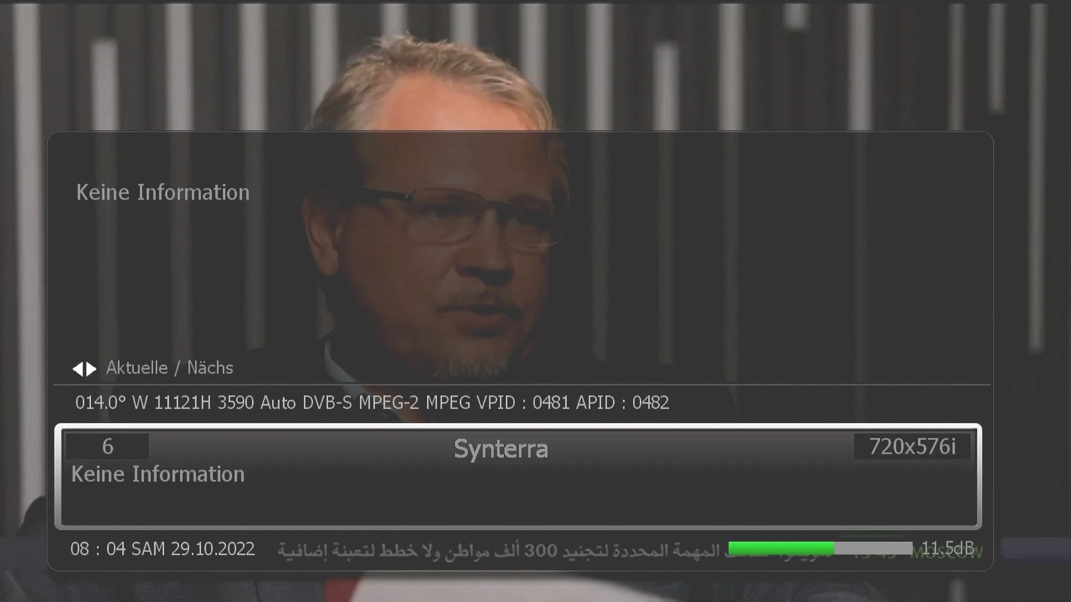Select the channel number 6 box
Viewport: 1071px width, 602px height.
point(108,446)
